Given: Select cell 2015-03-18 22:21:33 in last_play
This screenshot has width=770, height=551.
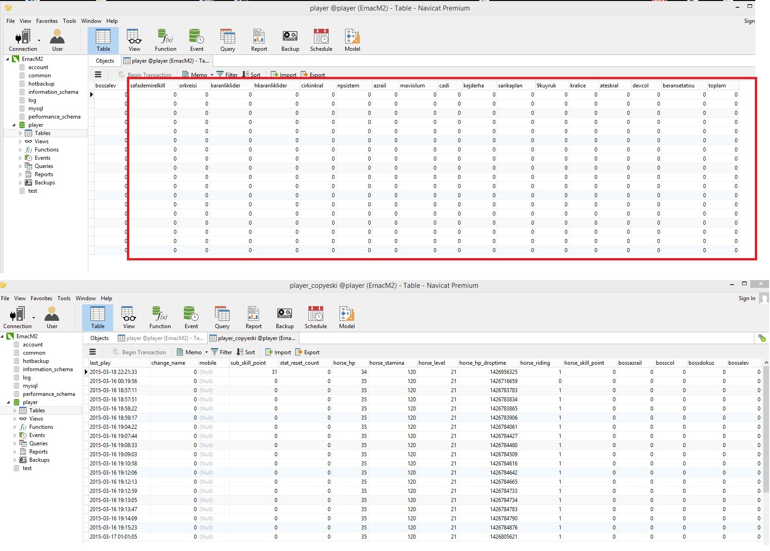Looking at the screenshot, I should (119, 372).
